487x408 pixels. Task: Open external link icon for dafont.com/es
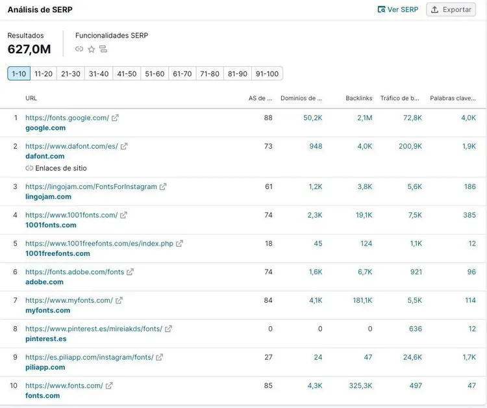124,146
